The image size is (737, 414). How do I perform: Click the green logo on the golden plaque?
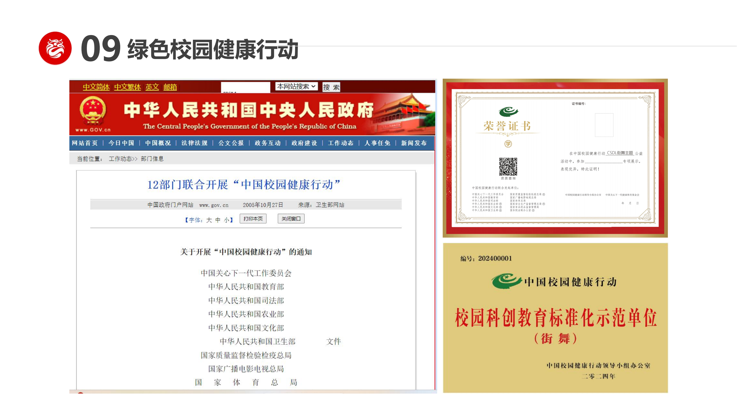(507, 281)
